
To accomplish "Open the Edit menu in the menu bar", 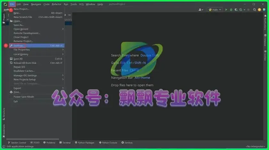I will click(19, 4).
